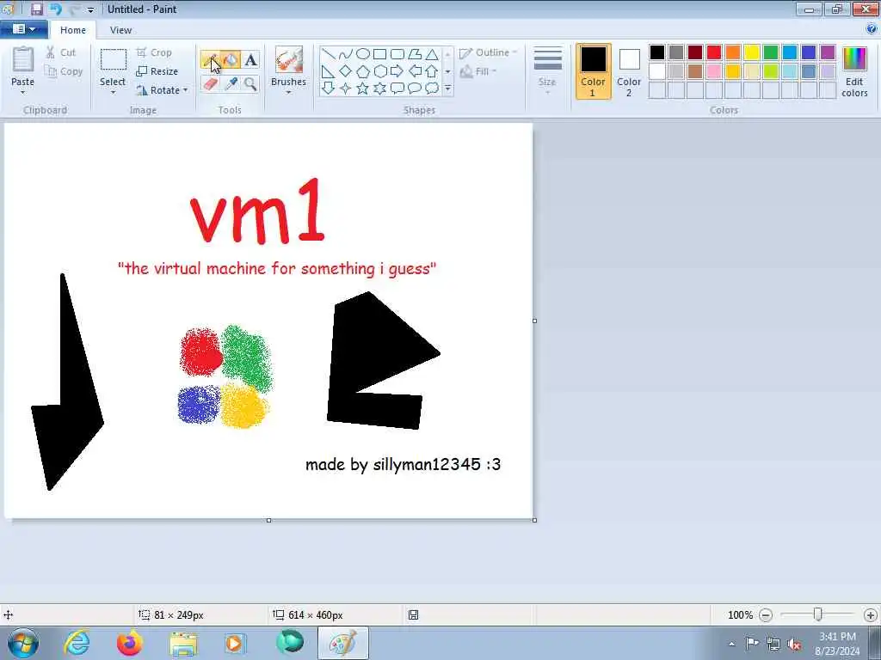Viewport: 881px width, 660px height.
Task: Expand the Shapes gallery more arrow
Action: 447,89
